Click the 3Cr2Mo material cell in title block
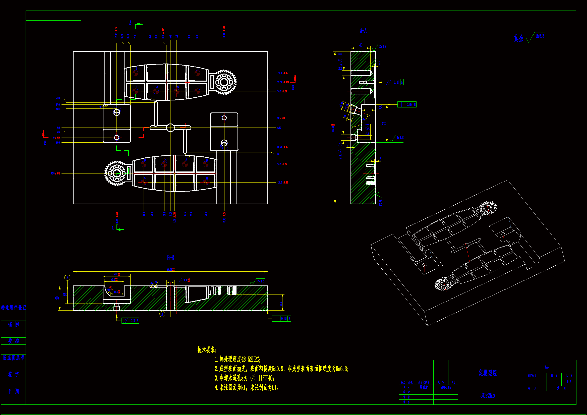 pyautogui.click(x=487, y=395)
